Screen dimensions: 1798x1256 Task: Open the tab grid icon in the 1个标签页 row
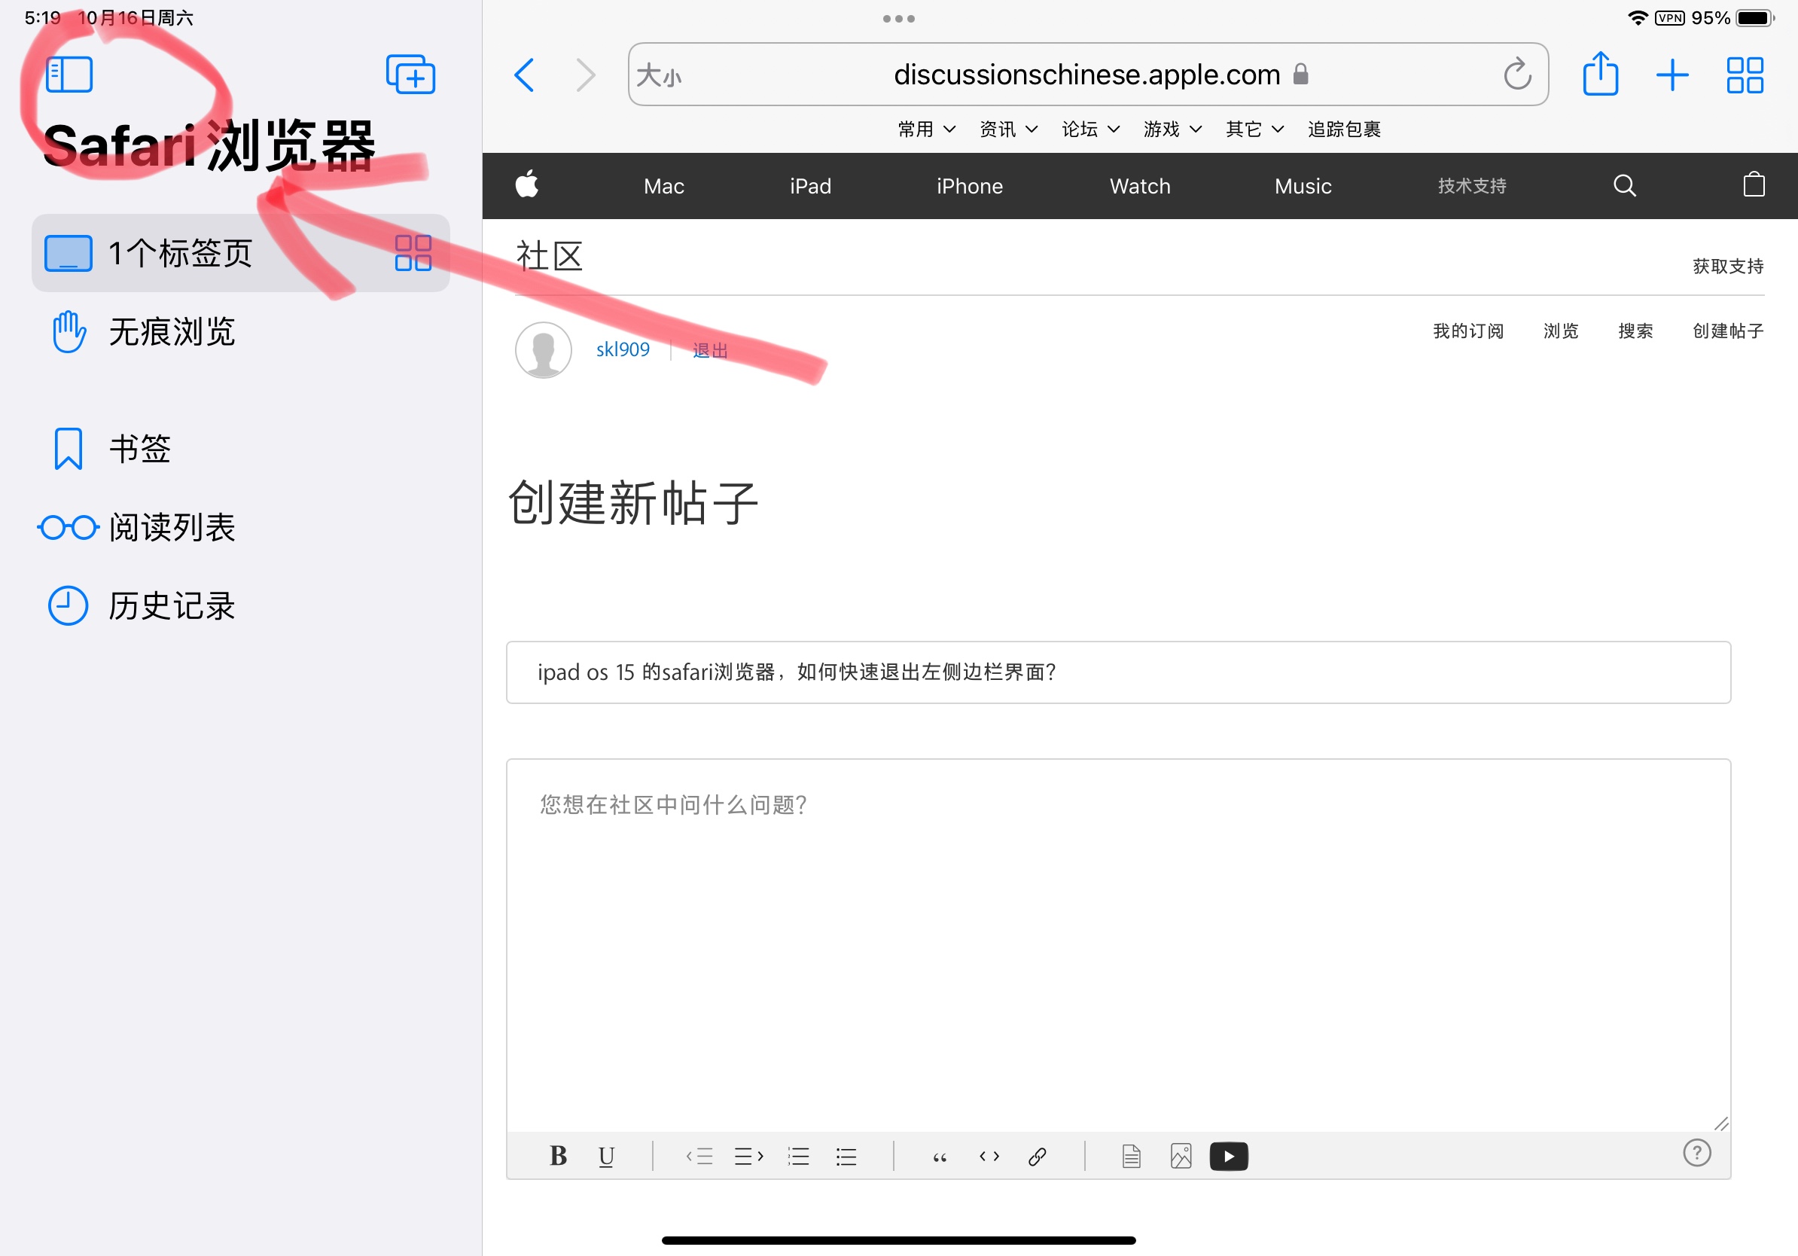tap(413, 253)
